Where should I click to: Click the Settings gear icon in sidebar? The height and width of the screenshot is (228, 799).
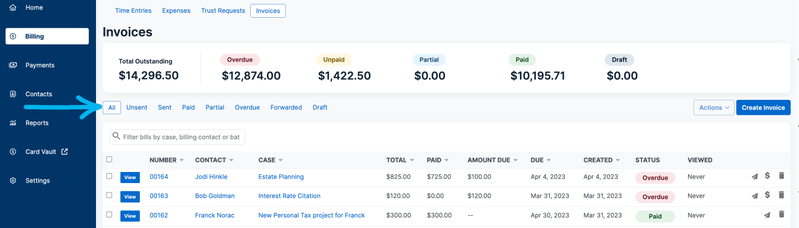point(13,181)
